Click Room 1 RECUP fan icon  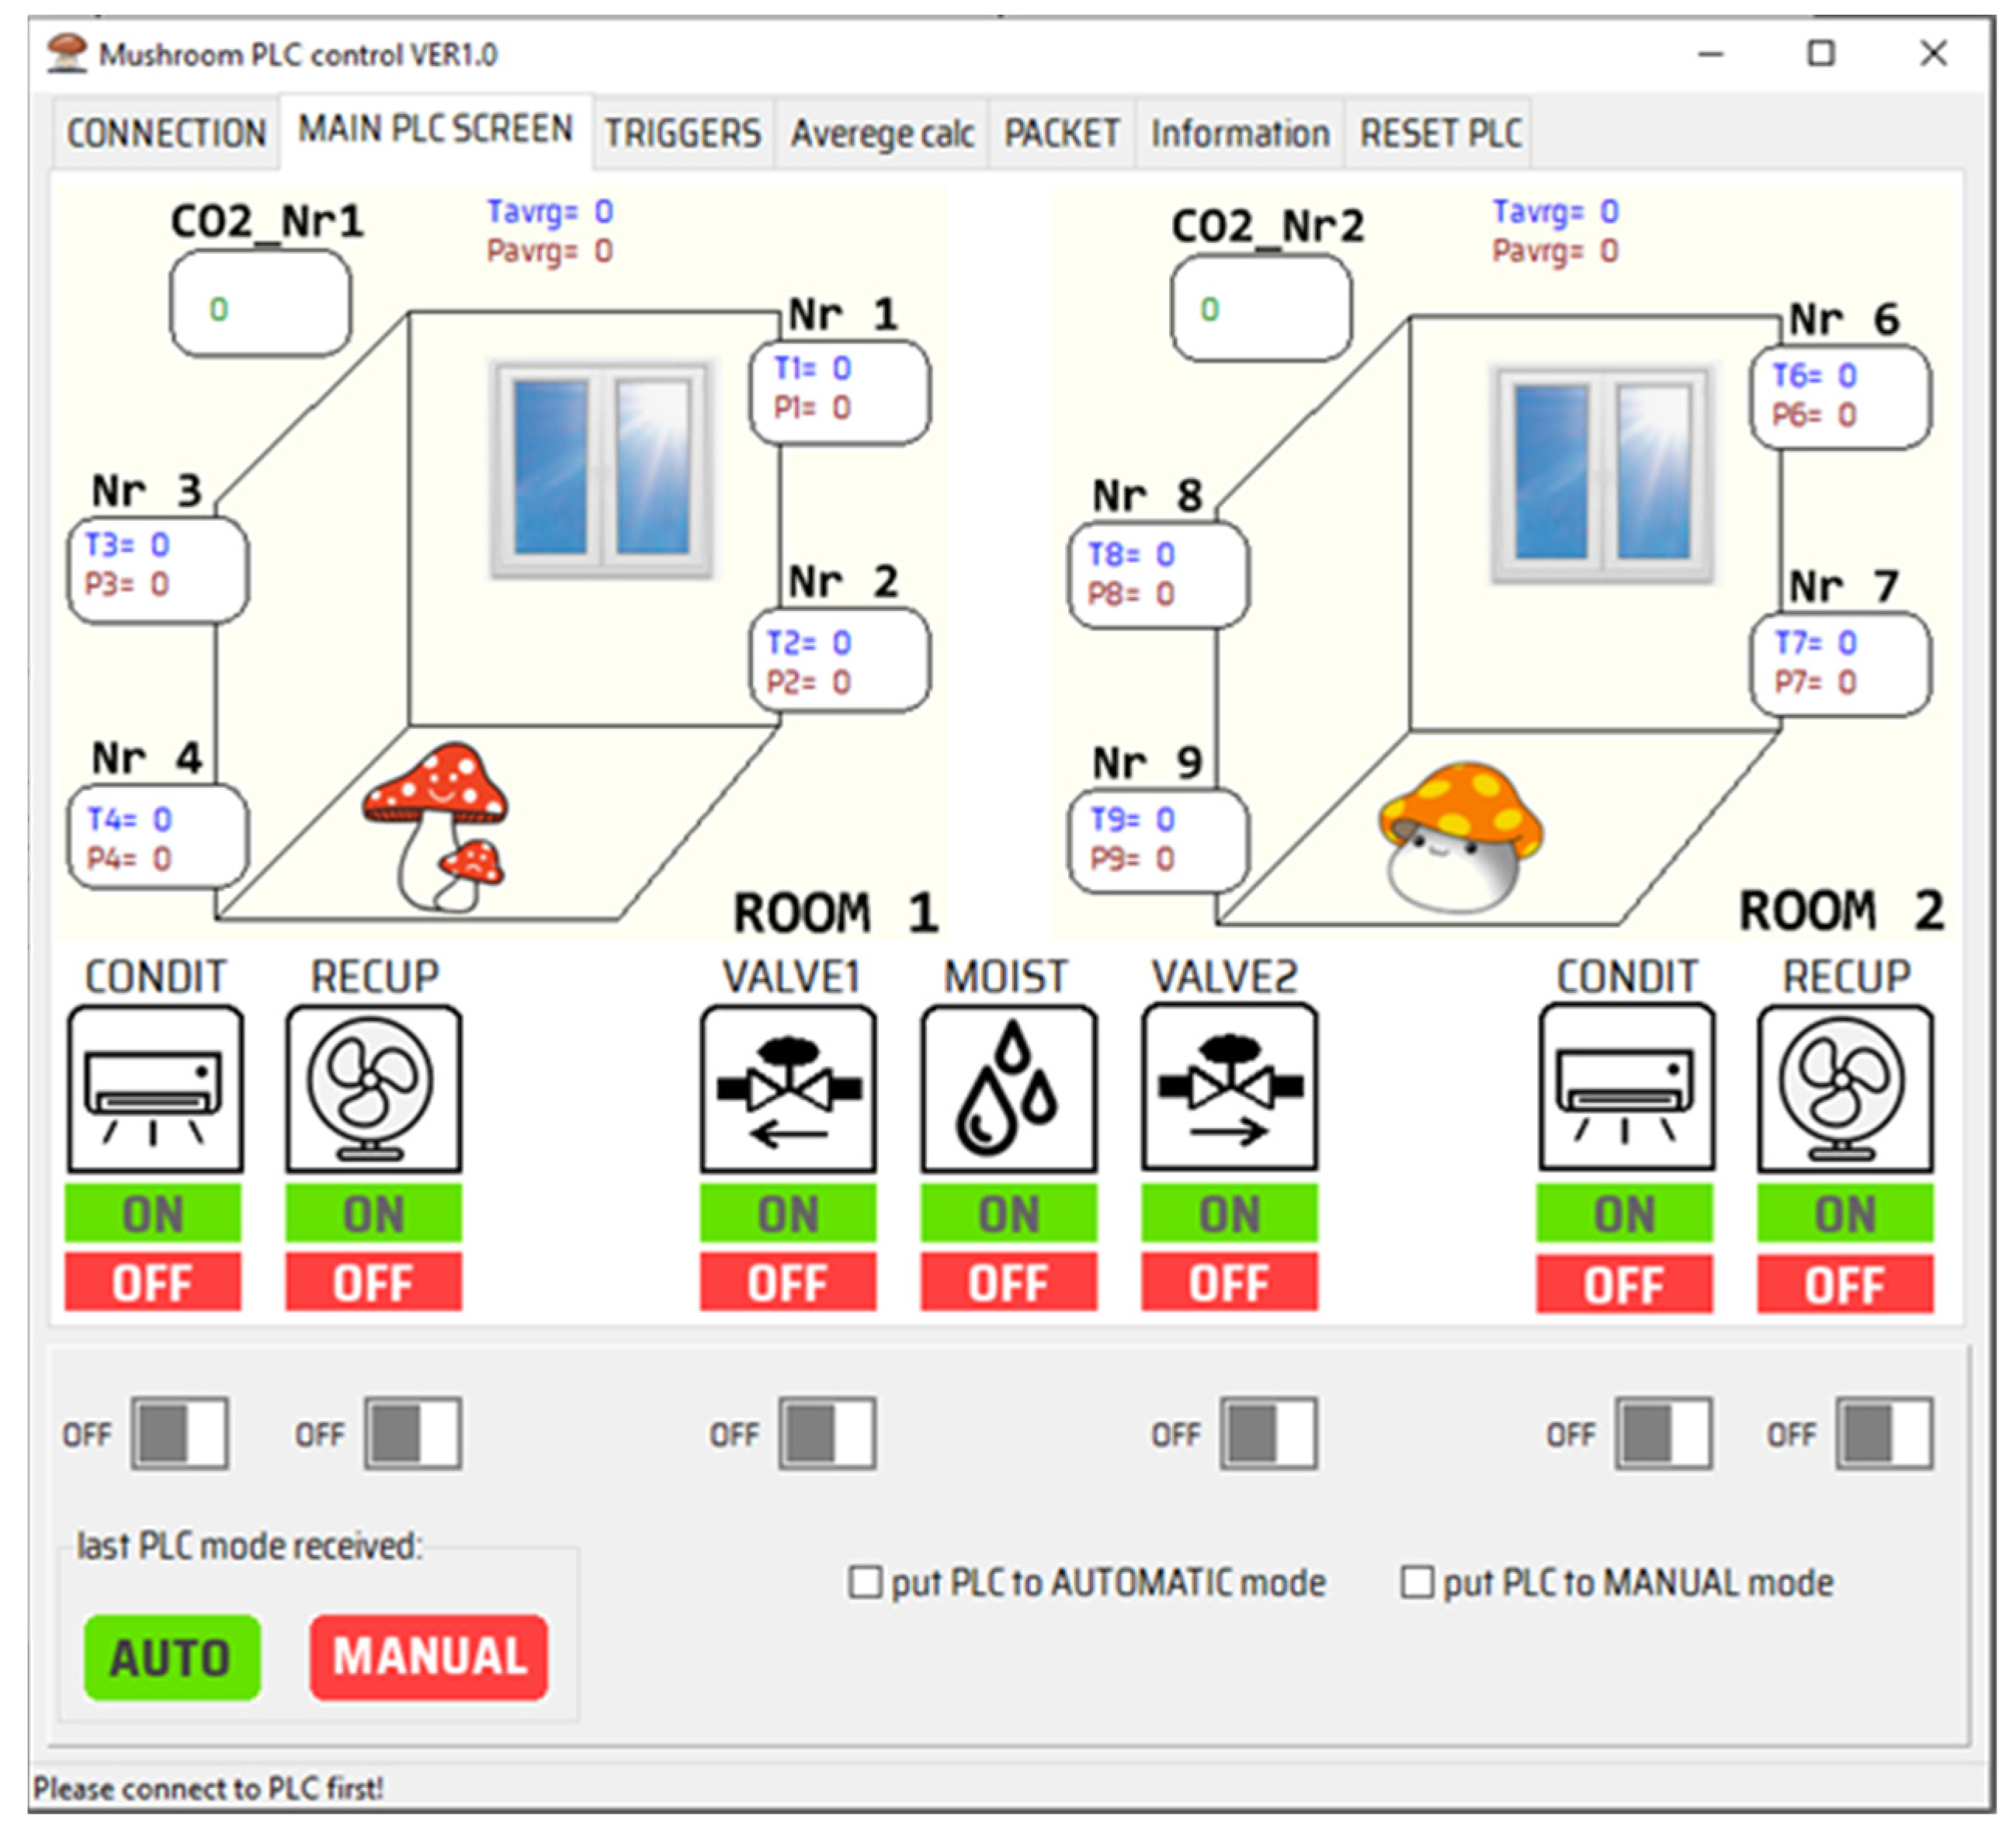[x=373, y=1089]
